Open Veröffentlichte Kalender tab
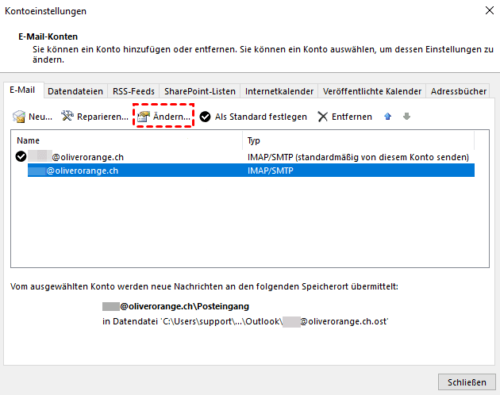Viewport: 500px width, 395px height. (x=372, y=91)
